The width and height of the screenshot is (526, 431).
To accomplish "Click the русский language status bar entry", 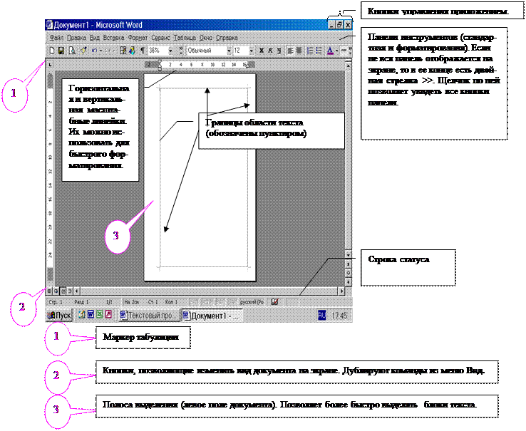I will coord(252,301).
